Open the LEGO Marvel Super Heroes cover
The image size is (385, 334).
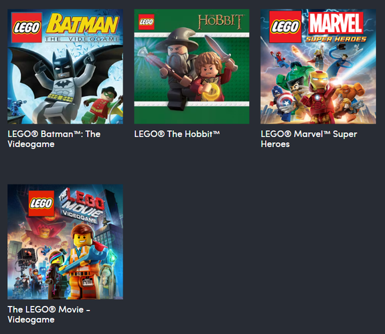[x=318, y=66]
